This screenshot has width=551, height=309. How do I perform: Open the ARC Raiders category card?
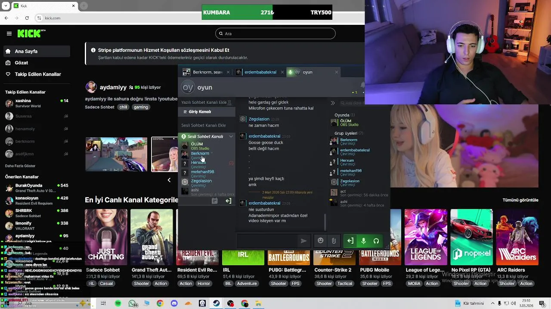tap(517, 237)
